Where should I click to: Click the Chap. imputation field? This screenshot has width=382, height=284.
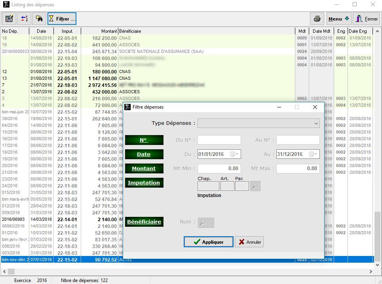[208, 186]
